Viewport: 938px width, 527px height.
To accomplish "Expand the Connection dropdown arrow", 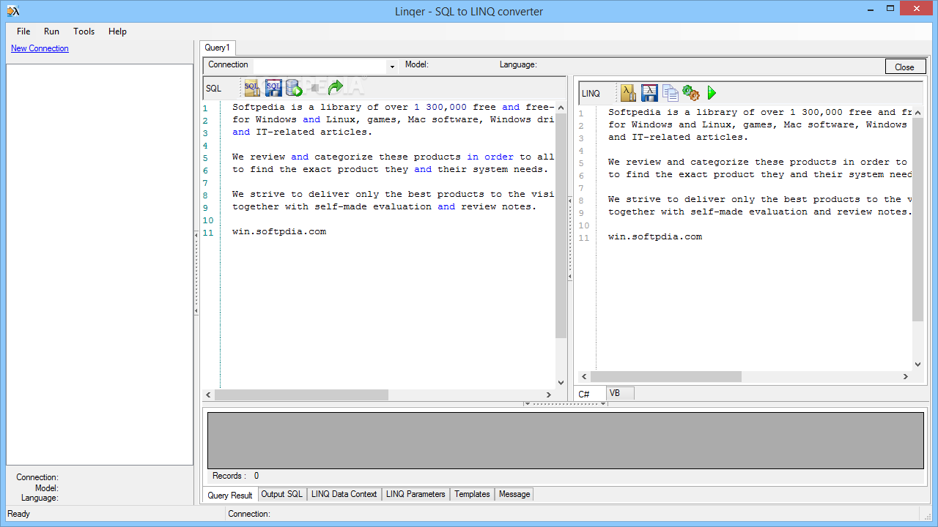I will 392,67.
